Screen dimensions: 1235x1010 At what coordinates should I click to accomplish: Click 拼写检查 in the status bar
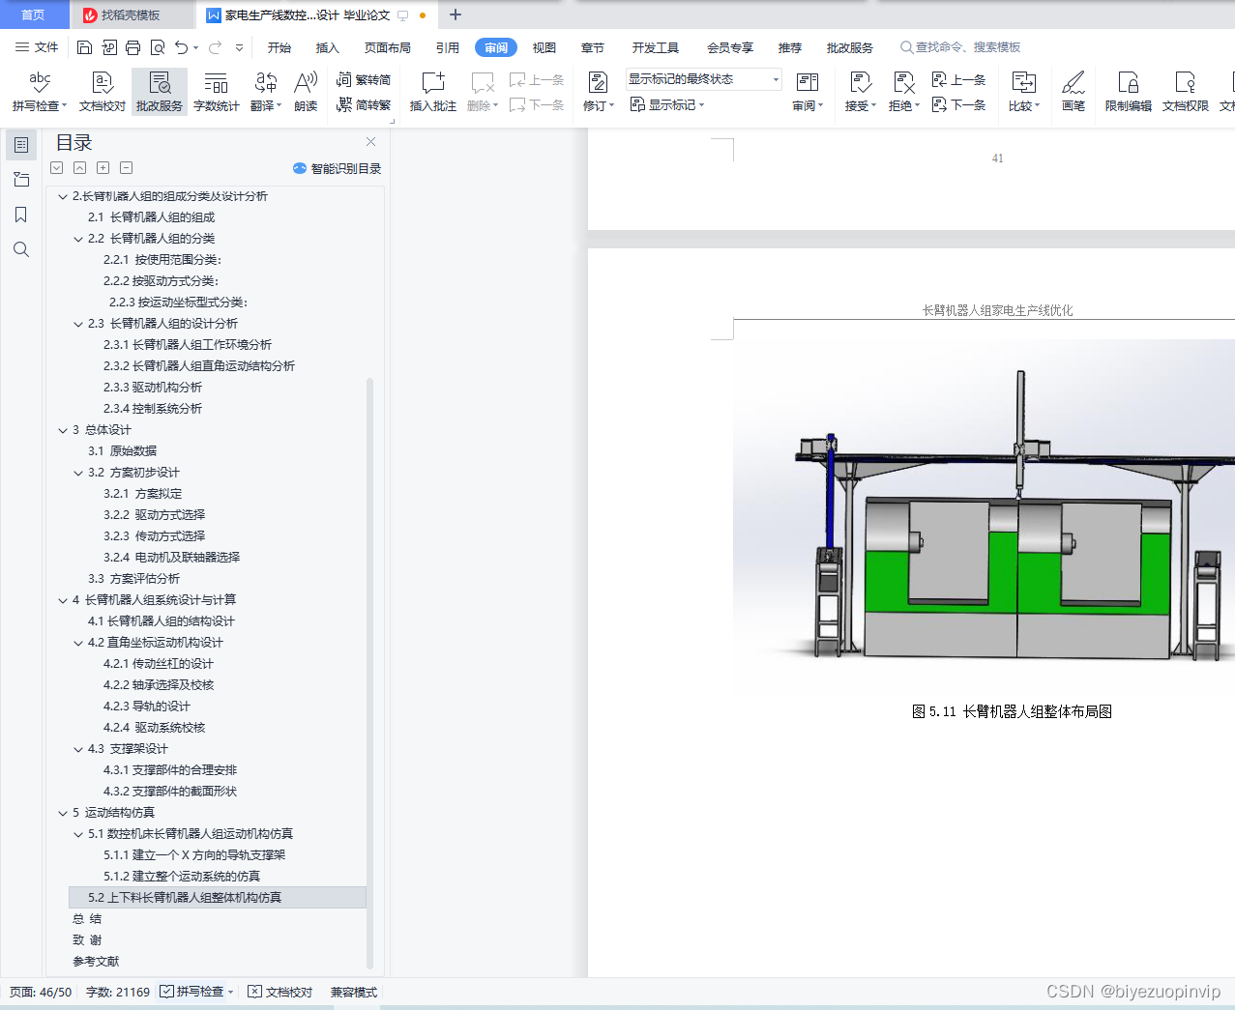(x=197, y=992)
